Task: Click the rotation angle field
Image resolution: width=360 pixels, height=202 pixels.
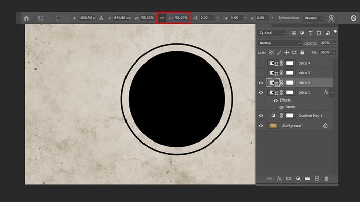Action: (207, 18)
